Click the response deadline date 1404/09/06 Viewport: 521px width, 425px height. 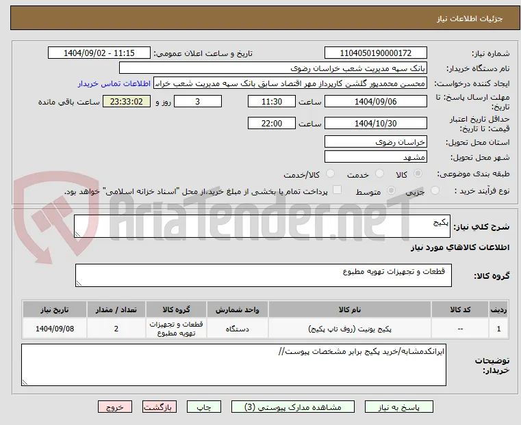(x=375, y=101)
